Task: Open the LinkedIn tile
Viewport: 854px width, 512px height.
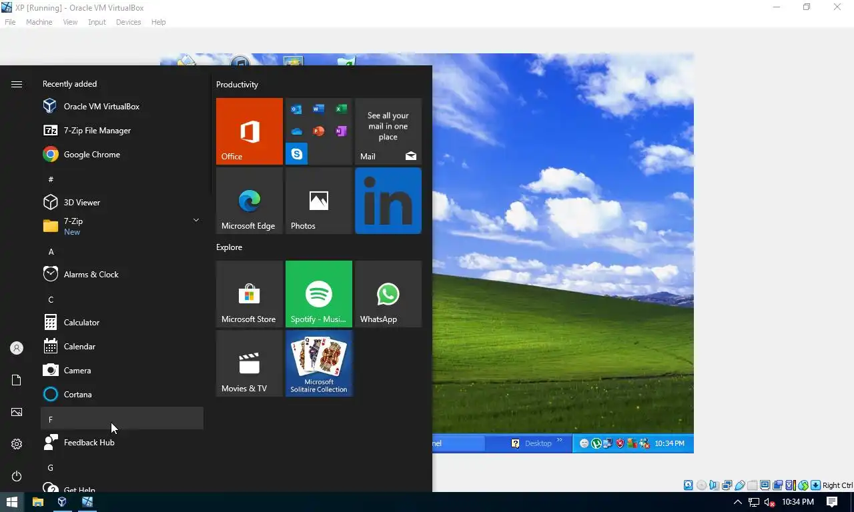Action: [388, 201]
